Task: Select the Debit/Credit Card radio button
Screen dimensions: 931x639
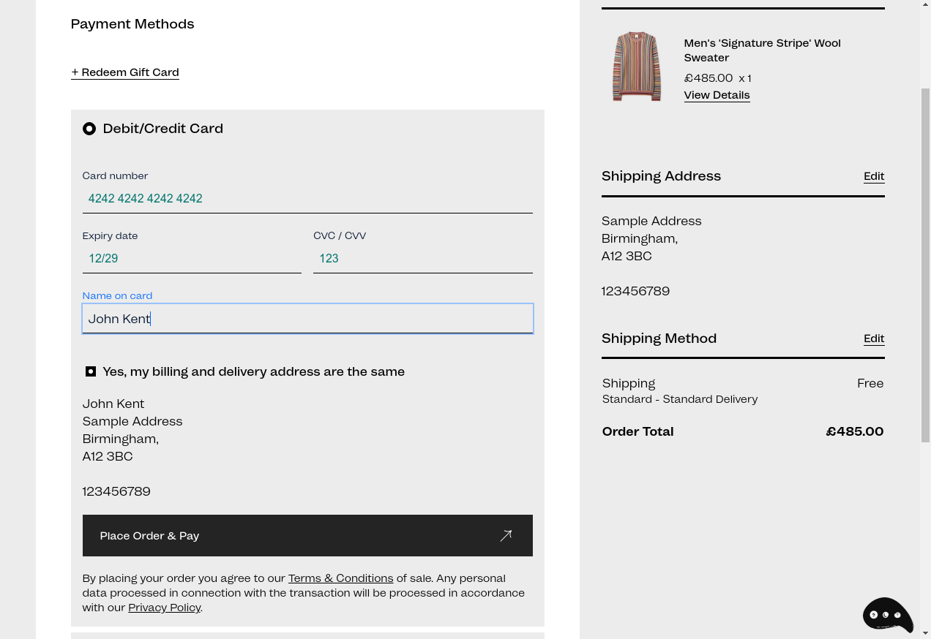Action: (x=89, y=129)
